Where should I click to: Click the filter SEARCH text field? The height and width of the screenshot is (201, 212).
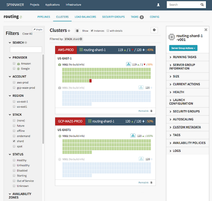point(26,49)
